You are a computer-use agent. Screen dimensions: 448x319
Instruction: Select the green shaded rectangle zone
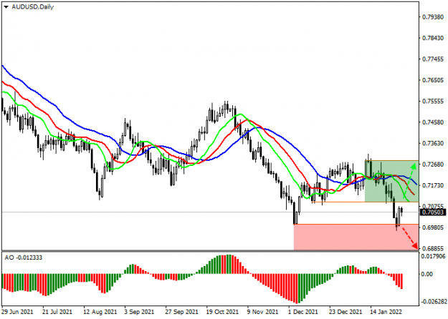(391, 181)
